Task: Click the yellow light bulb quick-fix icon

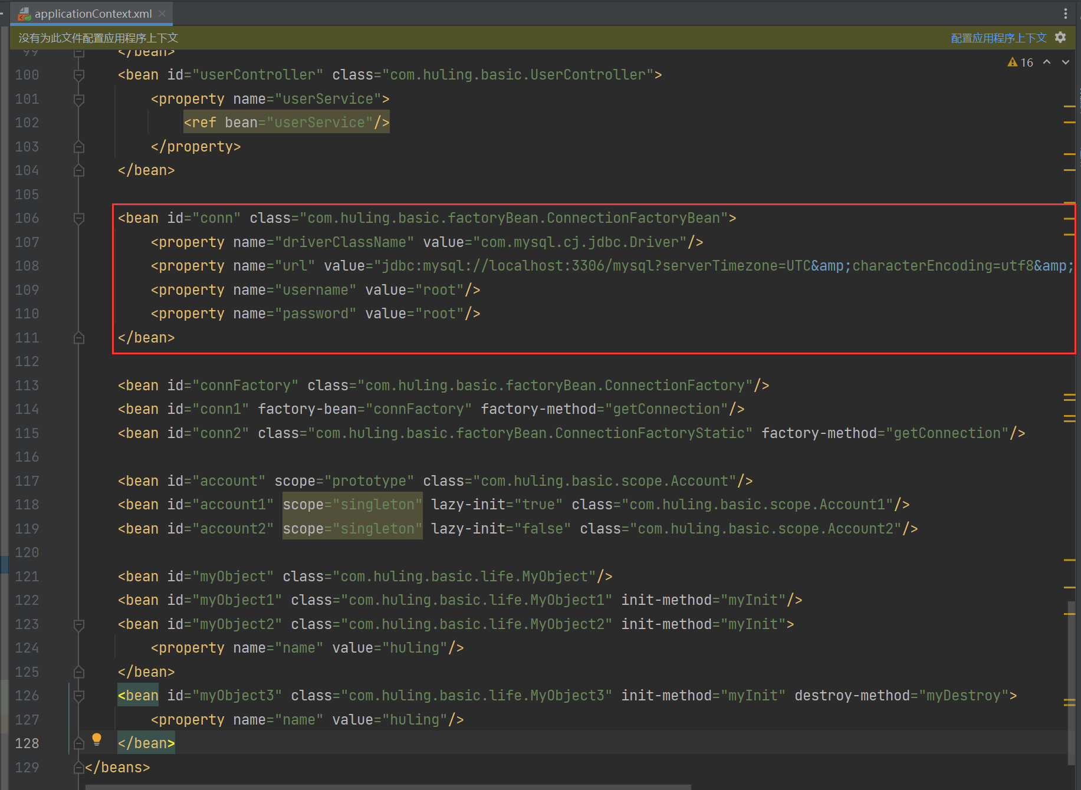Action: pyautogui.click(x=97, y=739)
